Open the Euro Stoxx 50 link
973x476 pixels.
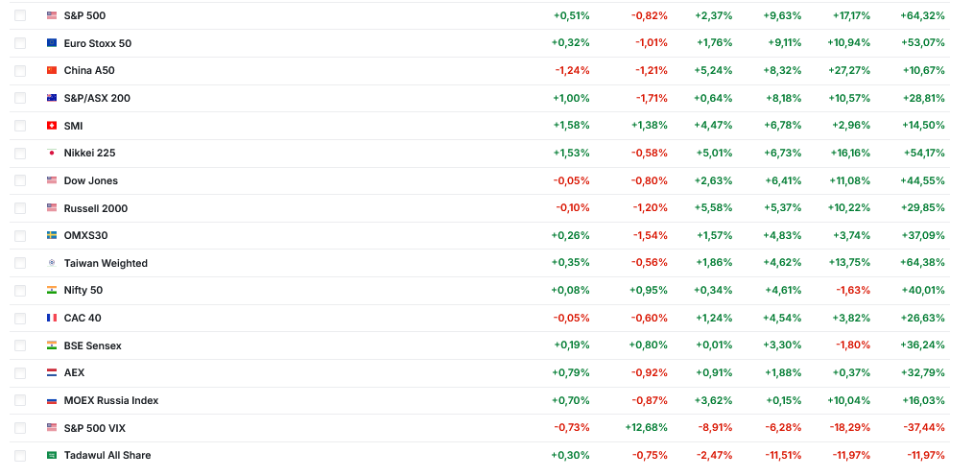coord(97,43)
